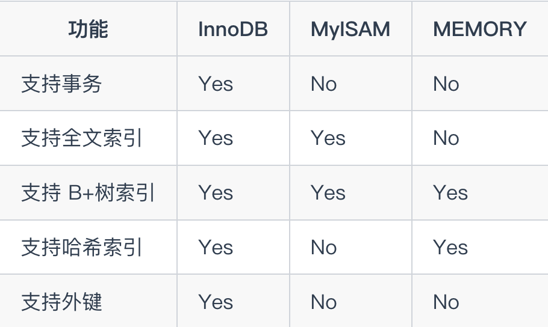Click MEMORY Yes cell for B+树索引
The image size is (548, 327).
click(x=450, y=192)
